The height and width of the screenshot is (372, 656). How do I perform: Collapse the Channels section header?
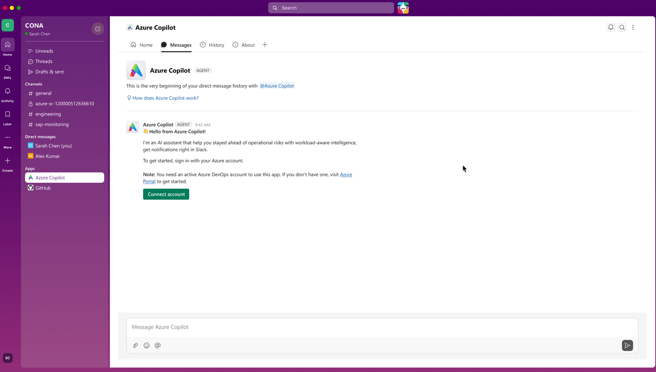click(x=34, y=84)
